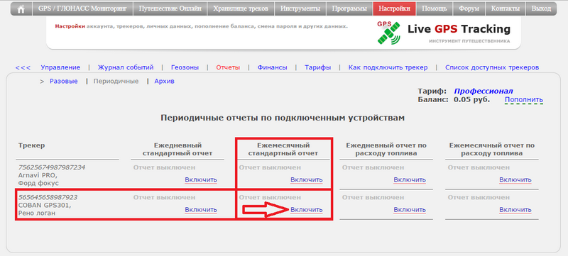568x256 pixels.
Task: Click Ежедневный отчет по расходу топлива header
Action: (386, 150)
